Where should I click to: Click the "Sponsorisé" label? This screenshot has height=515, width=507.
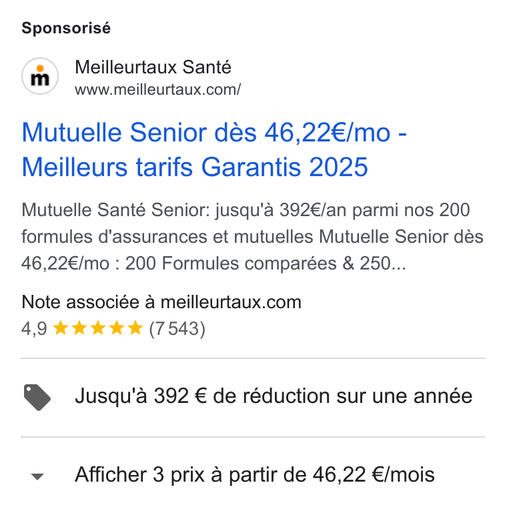(66, 28)
